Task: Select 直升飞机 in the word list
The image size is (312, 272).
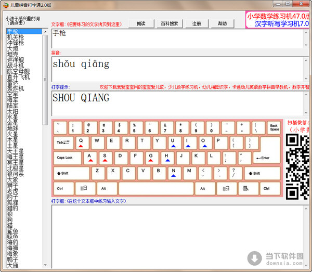Action: click(x=24, y=77)
